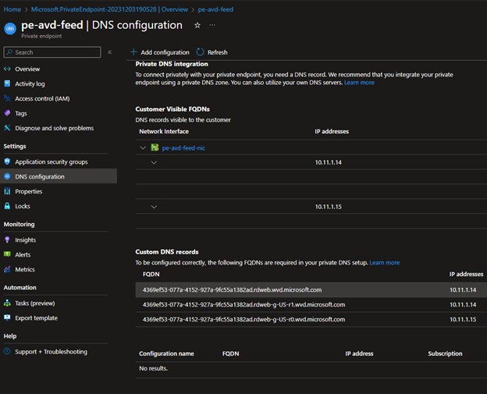Click the Insights lightbulb icon
The height and width of the screenshot is (394, 487).
click(x=7, y=240)
